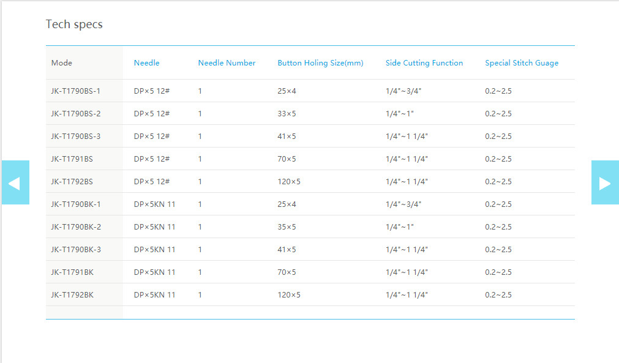This screenshot has height=363, width=619.
Task: Select 1/4"~3/4" in JK-T1790BK-1 row
Action: click(403, 204)
